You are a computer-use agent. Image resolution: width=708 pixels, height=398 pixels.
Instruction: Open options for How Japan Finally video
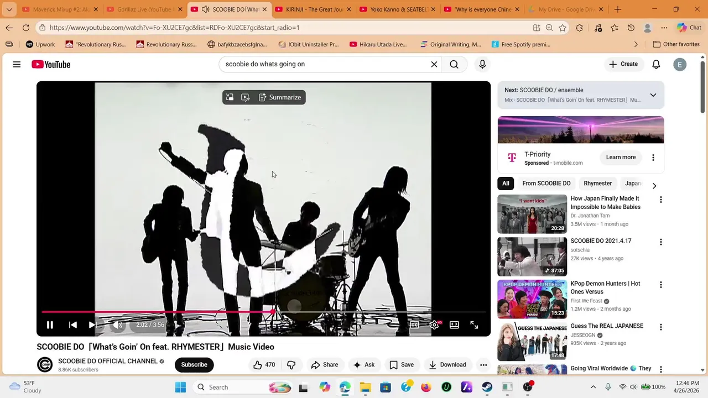(x=660, y=200)
